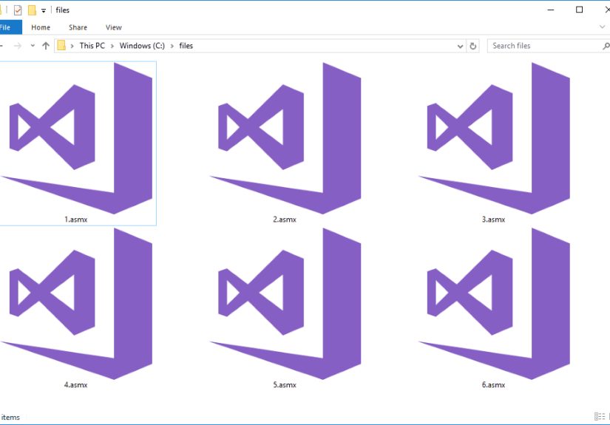The height and width of the screenshot is (425, 610).
Task: Select the 3.asmx file icon
Action: pos(494,138)
